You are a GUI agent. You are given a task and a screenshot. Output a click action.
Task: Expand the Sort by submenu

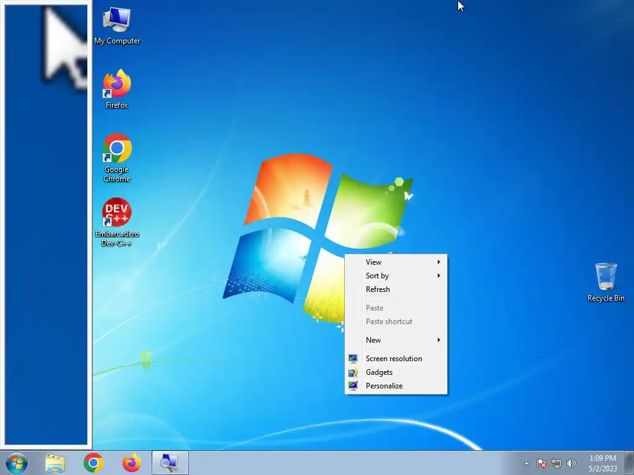click(x=396, y=276)
